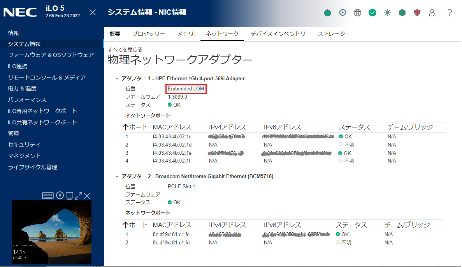Expand the remote console with the arrows icon
462x267 pixels.
click(x=78, y=196)
